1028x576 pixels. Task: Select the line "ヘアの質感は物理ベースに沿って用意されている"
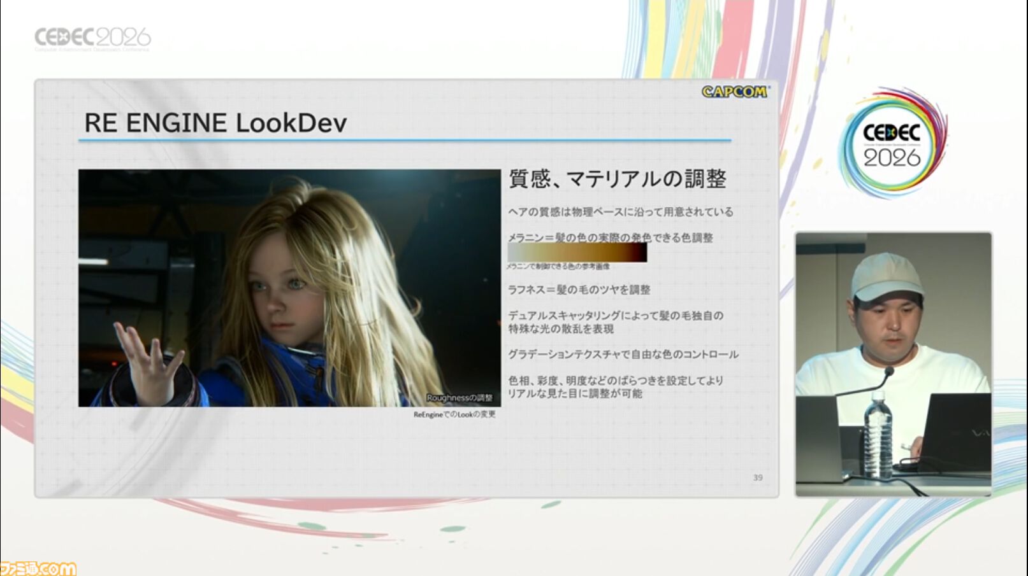pos(620,212)
